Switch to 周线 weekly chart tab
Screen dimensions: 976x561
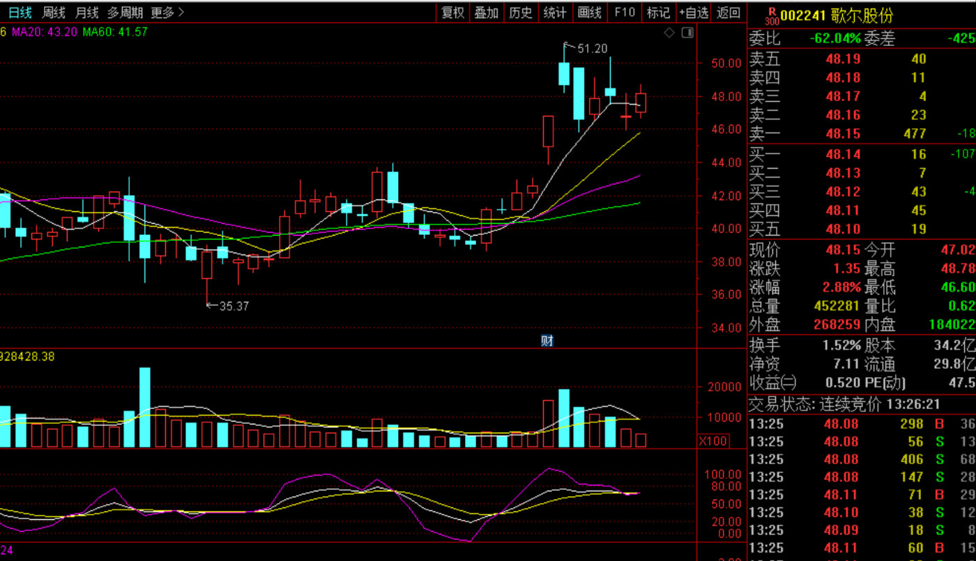point(54,13)
